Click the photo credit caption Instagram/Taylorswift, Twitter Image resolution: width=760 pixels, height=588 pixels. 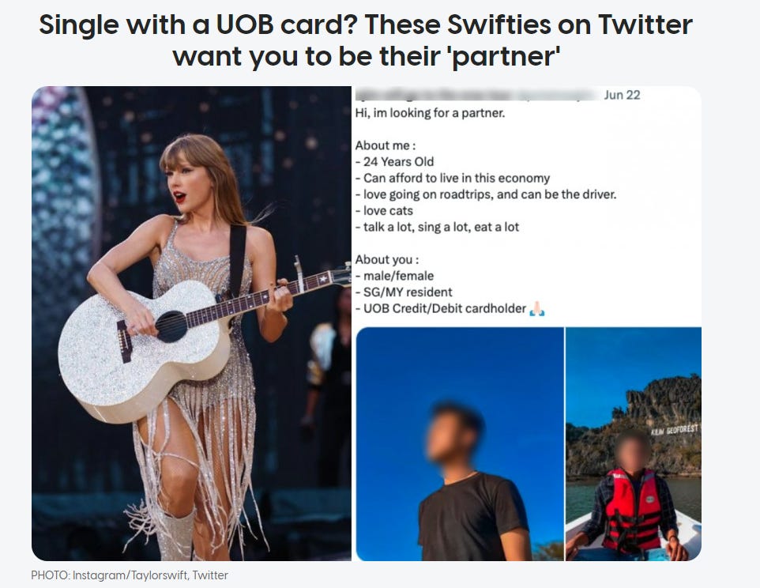(x=130, y=575)
